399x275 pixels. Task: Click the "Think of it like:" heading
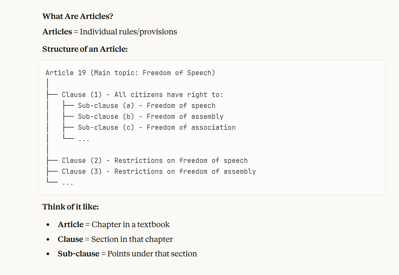point(70,207)
